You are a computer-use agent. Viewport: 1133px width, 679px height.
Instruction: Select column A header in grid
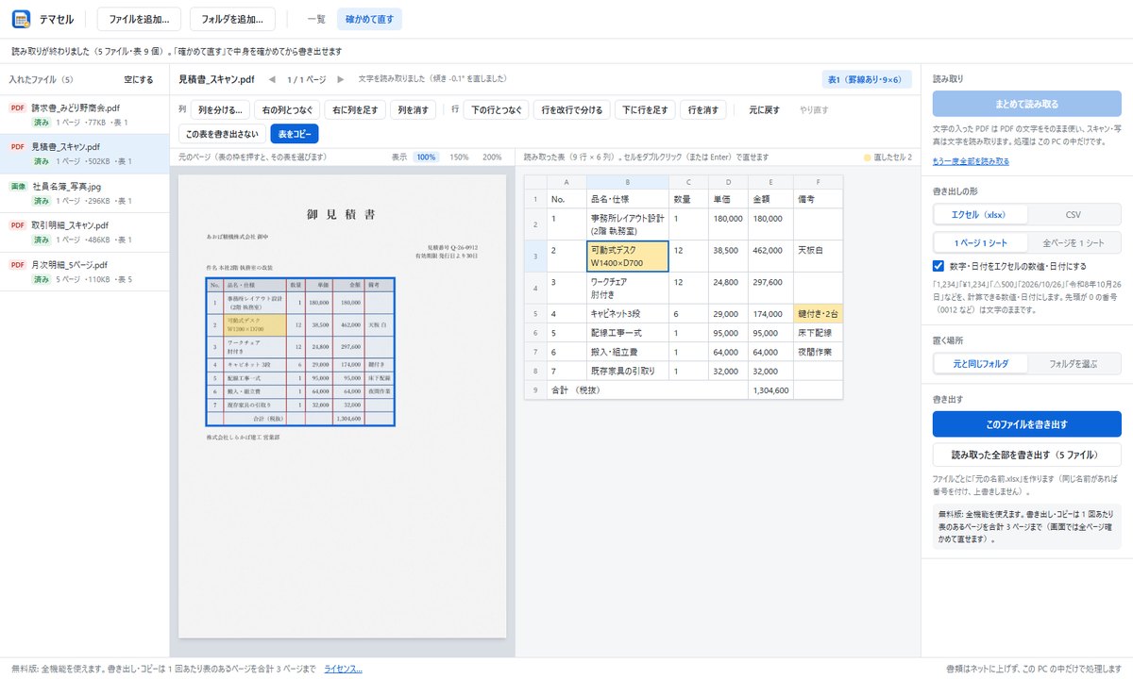click(566, 182)
